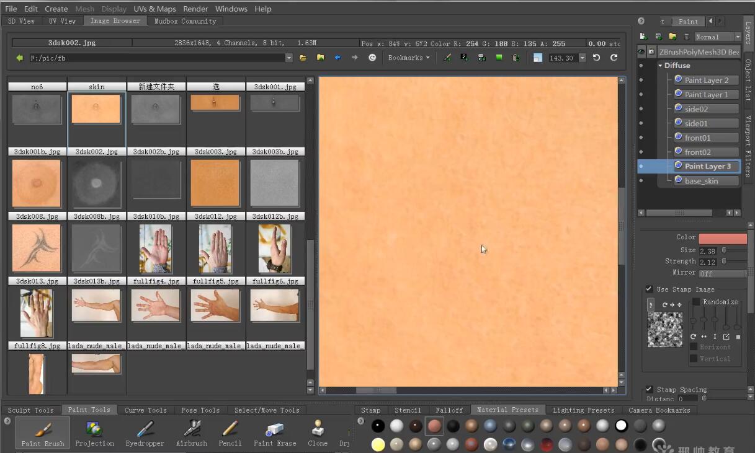The width and height of the screenshot is (755, 453).
Task: Select the 3dsk008.jpg skin thumbnail
Action: (37, 183)
